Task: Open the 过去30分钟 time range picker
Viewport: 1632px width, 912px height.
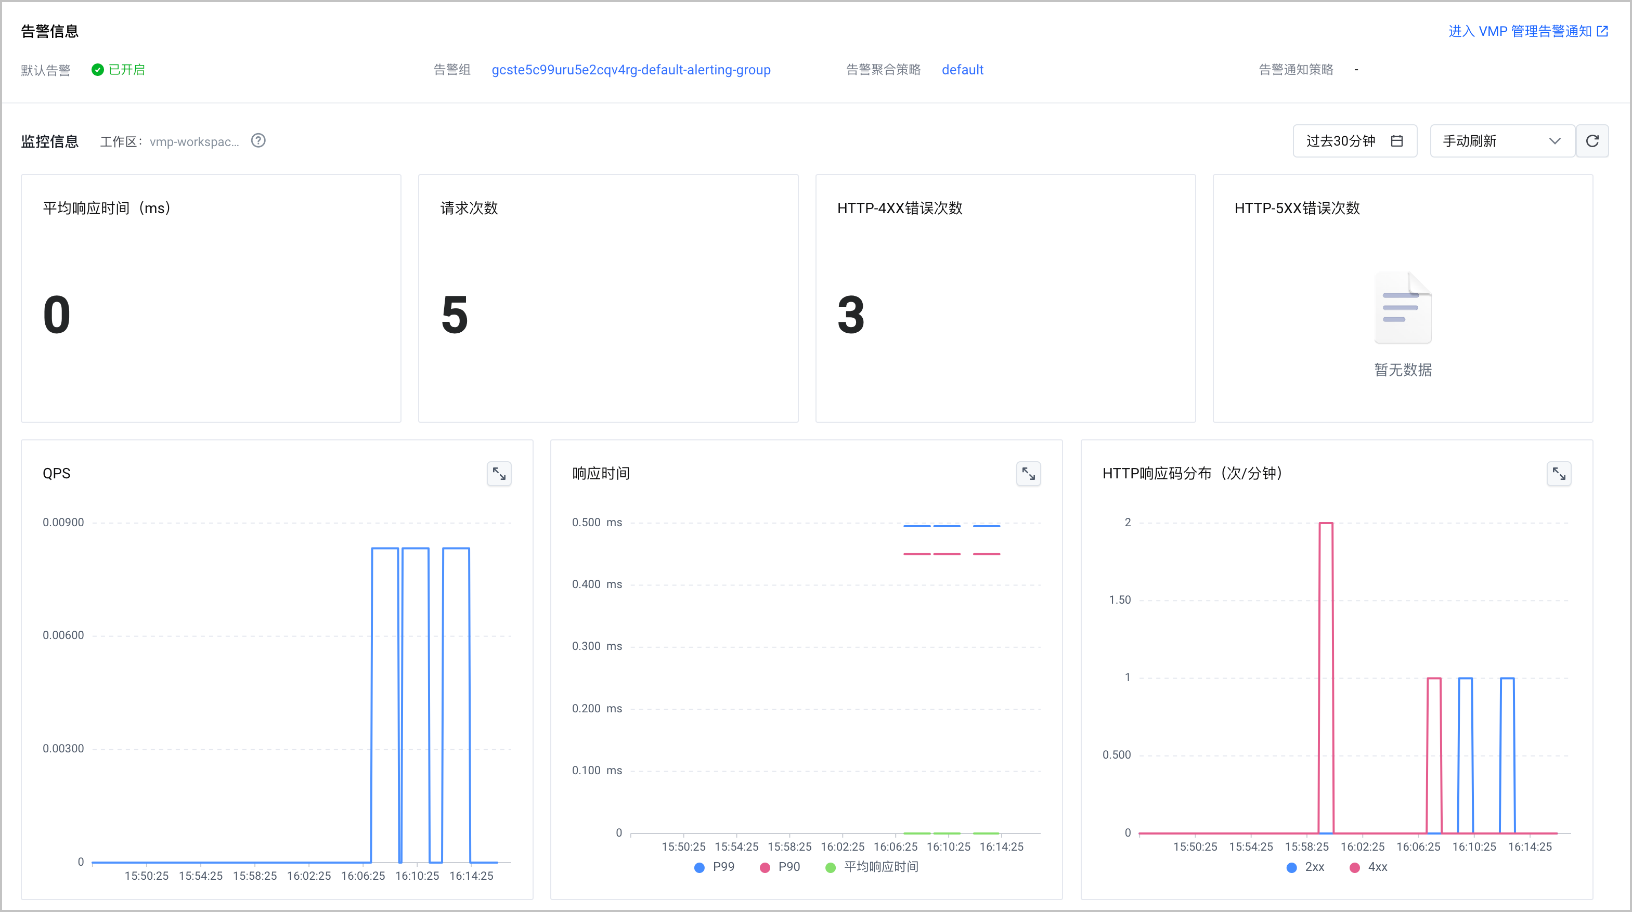Action: click(1354, 140)
